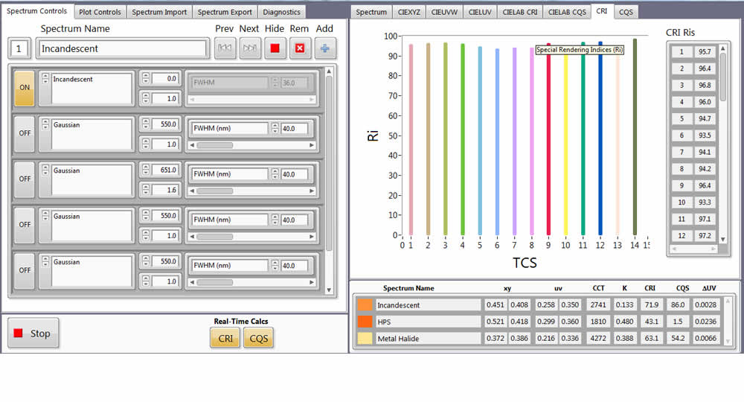The width and height of the screenshot is (744, 402).
Task: Toggle real-time CQS calculation
Action: pos(259,339)
